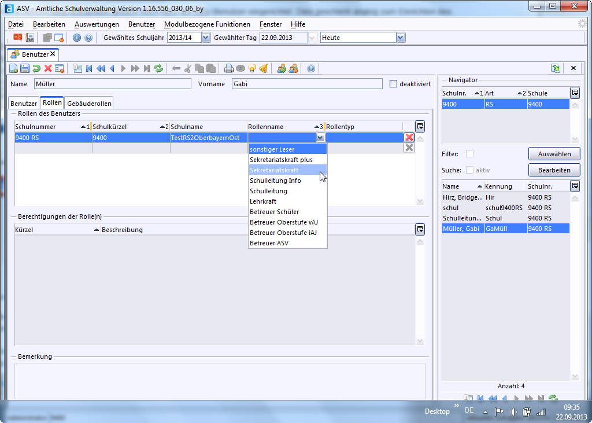Click the scissors cut icon
The width and height of the screenshot is (592, 423).
(x=188, y=68)
